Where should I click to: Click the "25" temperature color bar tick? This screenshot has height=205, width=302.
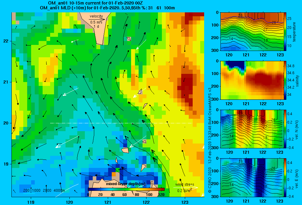coord(289,19)
